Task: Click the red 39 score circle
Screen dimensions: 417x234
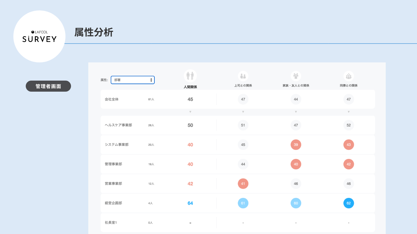Action: [296, 145]
